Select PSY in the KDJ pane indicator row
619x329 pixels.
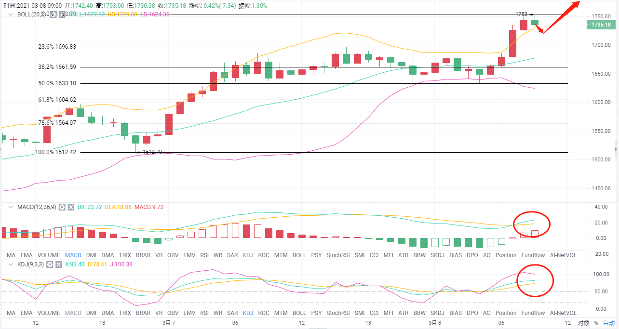point(316,313)
